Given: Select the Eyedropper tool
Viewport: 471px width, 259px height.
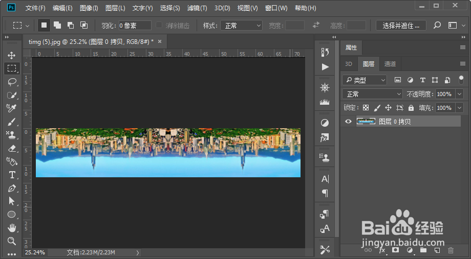Looking at the screenshot, I should click(x=11, y=108).
